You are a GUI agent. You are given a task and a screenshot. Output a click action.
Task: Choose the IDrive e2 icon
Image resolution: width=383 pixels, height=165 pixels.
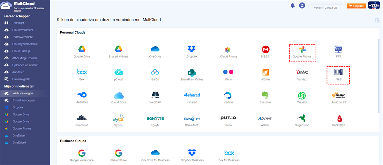point(192,118)
